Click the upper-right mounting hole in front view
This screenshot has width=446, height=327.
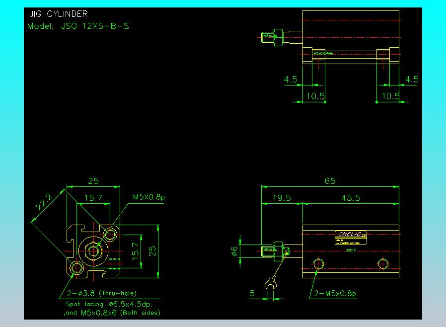[x=110, y=235]
